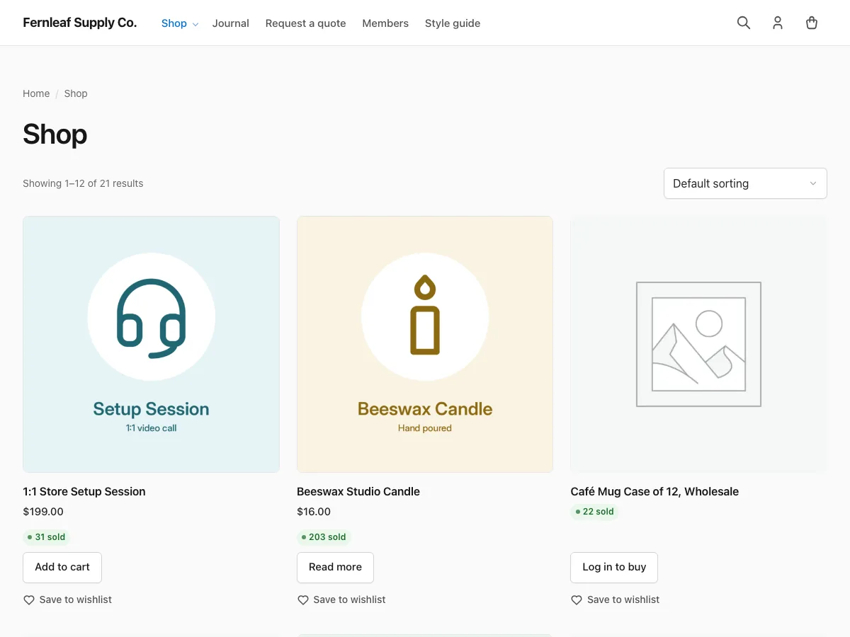Viewport: 850px width, 637px height.
Task: Open the Style guide menu item
Action: pyautogui.click(x=453, y=23)
